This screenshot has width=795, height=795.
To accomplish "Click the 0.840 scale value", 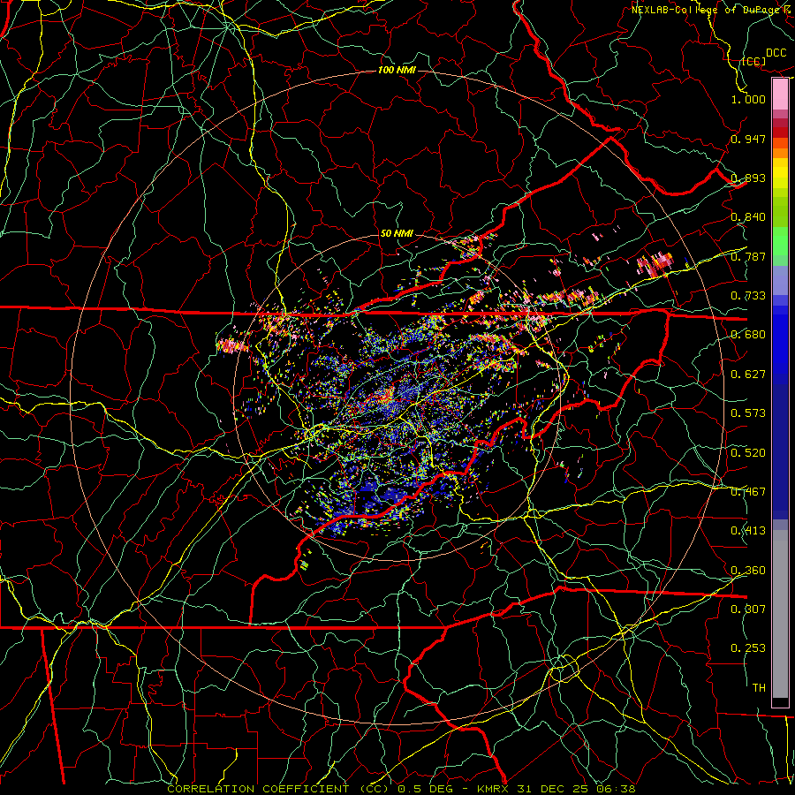I will tap(748, 217).
